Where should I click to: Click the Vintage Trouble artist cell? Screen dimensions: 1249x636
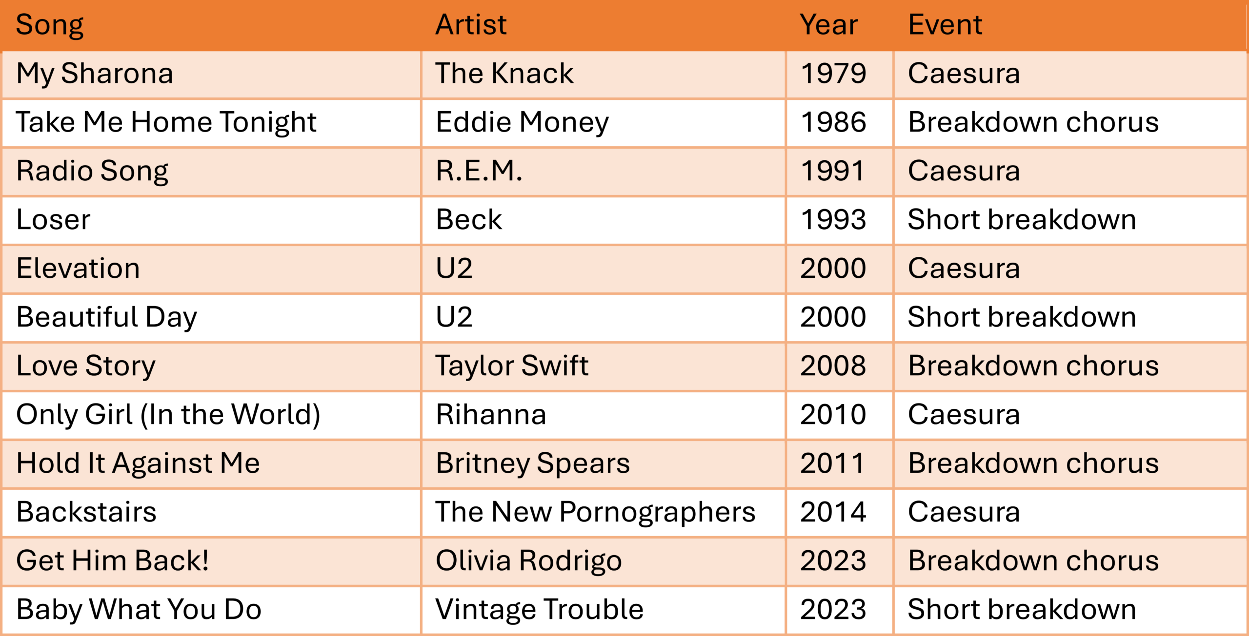click(604, 610)
